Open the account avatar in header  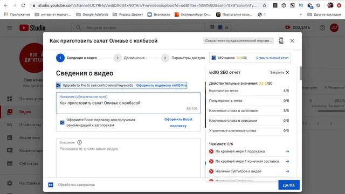click(334, 27)
